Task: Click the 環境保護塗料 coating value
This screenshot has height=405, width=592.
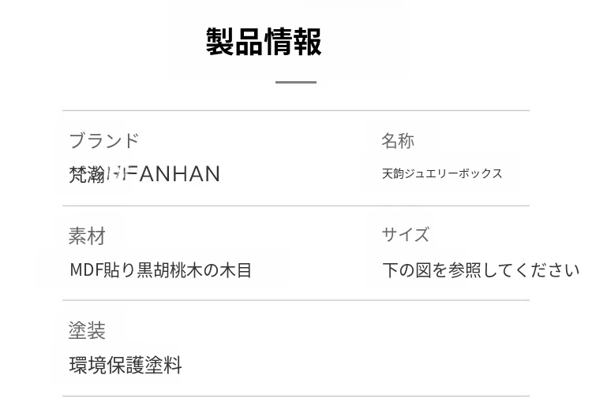Action: coord(126,366)
